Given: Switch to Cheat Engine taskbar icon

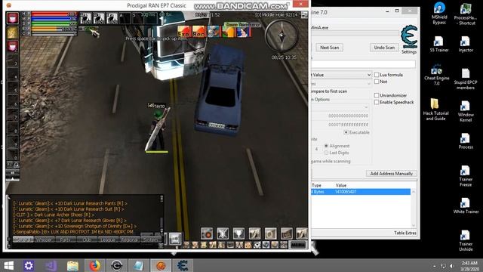Looking at the screenshot, I should (183, 265).
